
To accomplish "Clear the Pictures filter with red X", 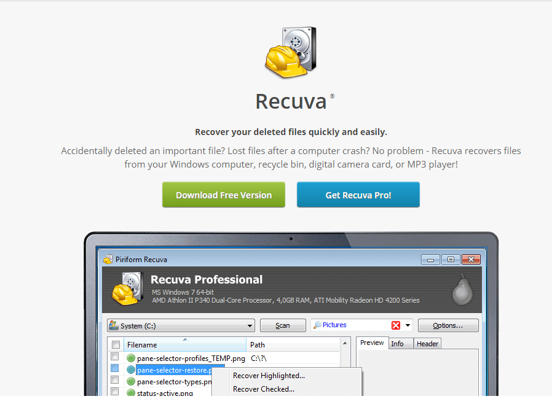I will click(x=396, y=325).
